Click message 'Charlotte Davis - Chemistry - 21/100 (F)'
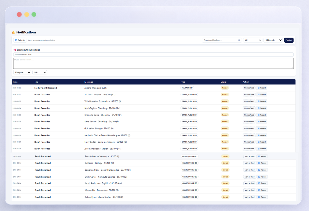The height and width of the screenshot is (211, 309). 103,115
